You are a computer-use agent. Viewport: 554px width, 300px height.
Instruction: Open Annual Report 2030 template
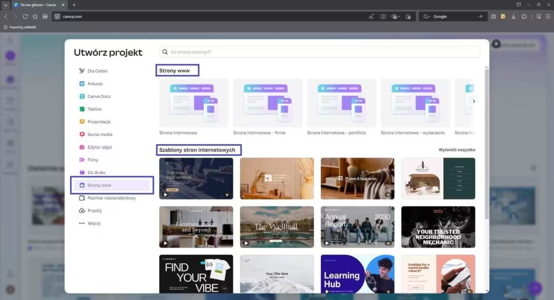pyautogui.click(x=358, y=227)
